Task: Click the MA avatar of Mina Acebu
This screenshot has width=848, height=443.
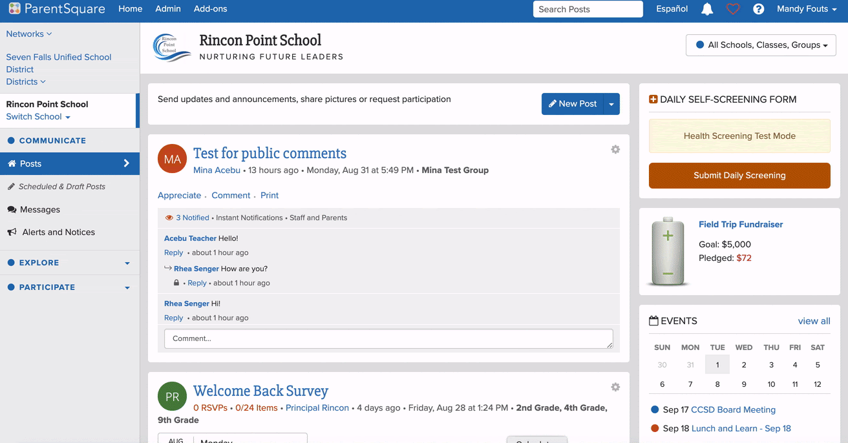Action: (173, 160)
